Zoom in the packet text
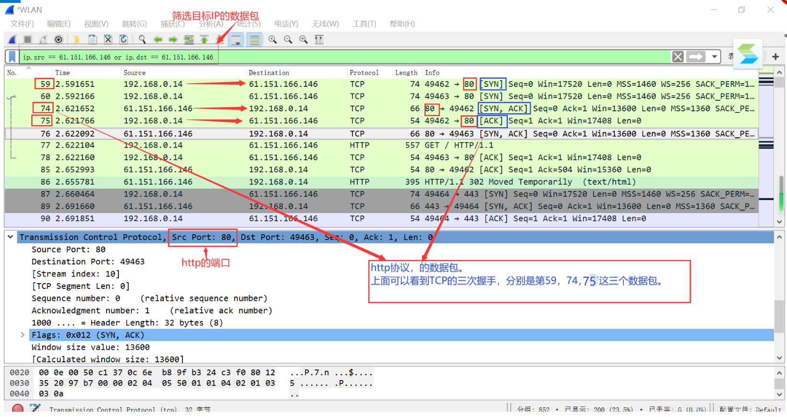This screenshot has height=417, width=787. [x=272, y=40]
